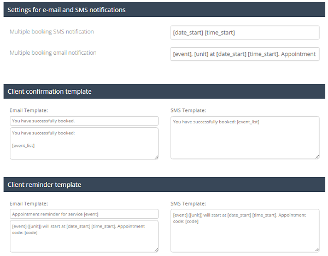328x256 pixels.
Task: Click the client confirmation SMS template textarea
Action: coord(244,138)
